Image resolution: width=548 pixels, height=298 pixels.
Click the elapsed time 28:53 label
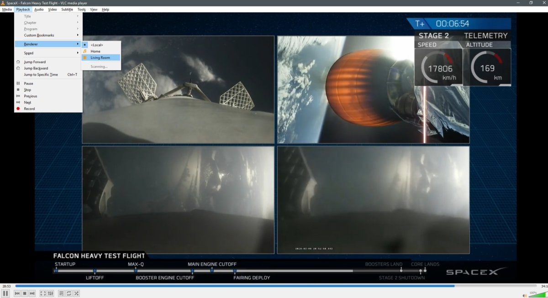6,286
